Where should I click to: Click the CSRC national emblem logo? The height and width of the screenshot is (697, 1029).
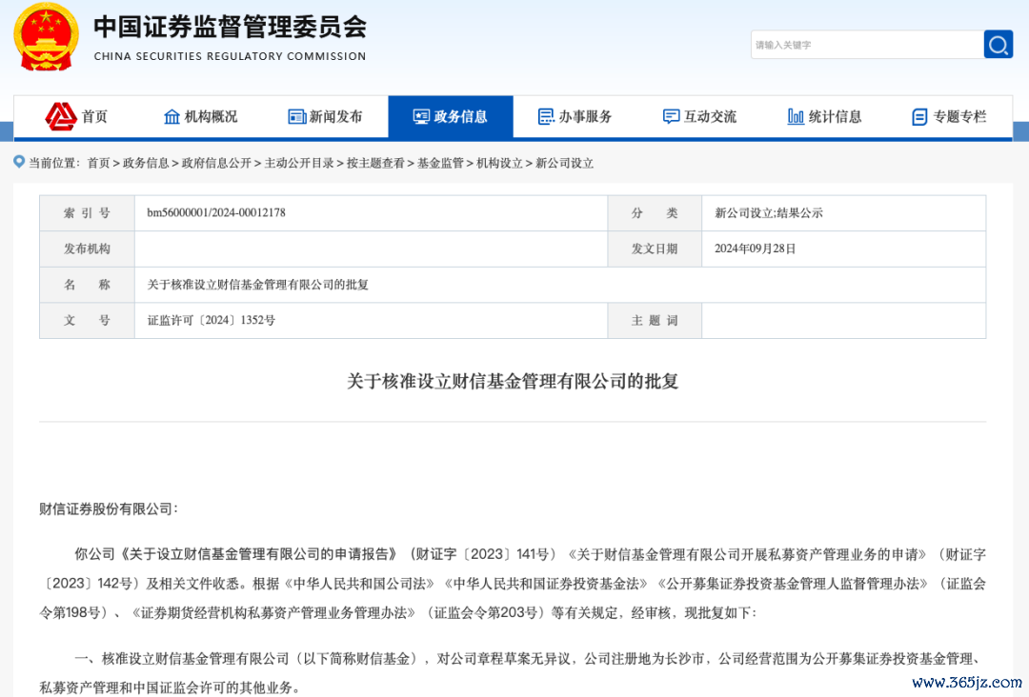(47, 37)
